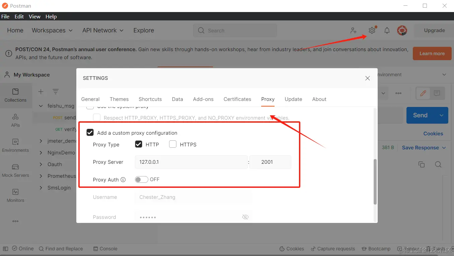The height and width of the screenshot is (256, 454).
Task: Open the Mock Servers sidebar section
Action: click(15, 170)
